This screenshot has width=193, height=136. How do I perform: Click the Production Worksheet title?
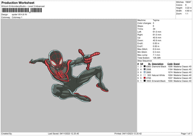click(x=18, y=3)
